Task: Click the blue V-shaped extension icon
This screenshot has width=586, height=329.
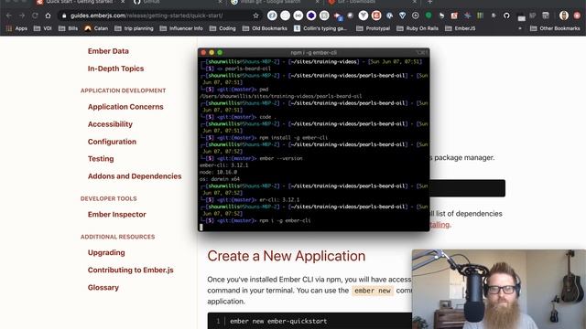Action: 402,16
